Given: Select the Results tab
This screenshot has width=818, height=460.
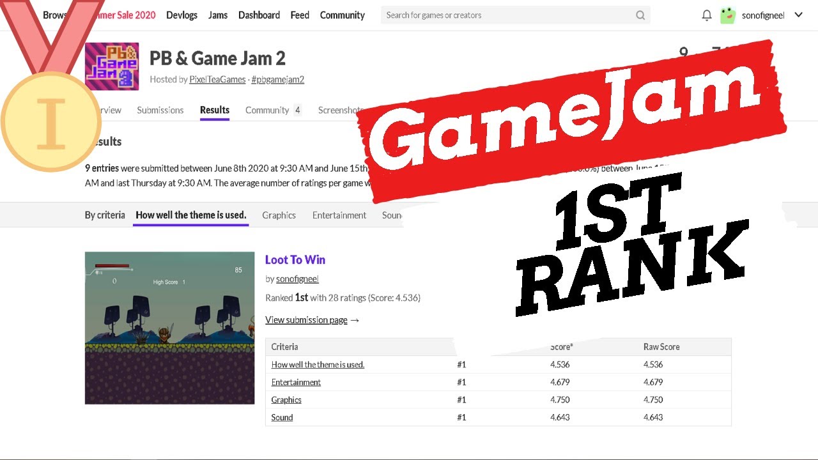Looking at the screenshot, I should [x=215, y=110].
